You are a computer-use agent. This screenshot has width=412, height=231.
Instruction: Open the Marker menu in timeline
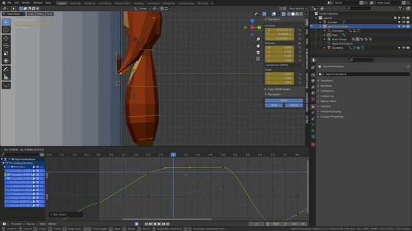click(52, 224)
